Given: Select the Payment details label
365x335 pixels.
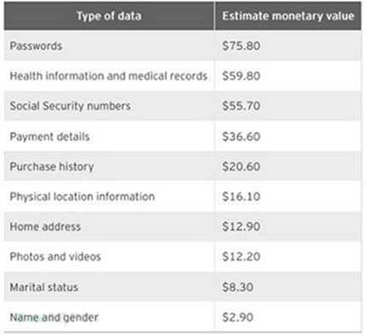Looking at the screenshot, I should 49,137.
